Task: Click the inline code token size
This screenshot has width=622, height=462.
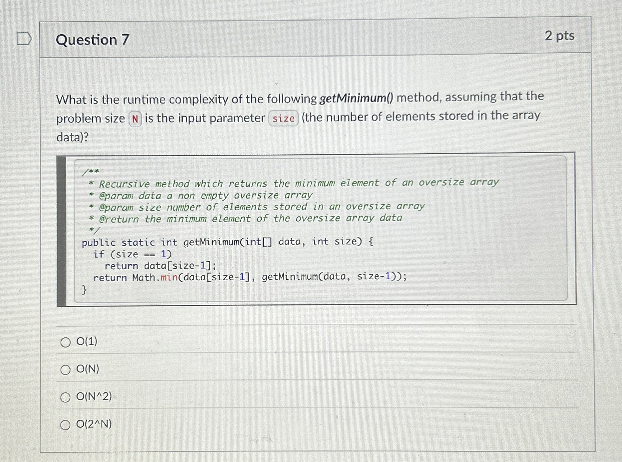Action: pyautogui.click(x=283, y=119)
